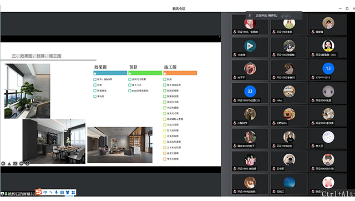Click the golden retriever avatar
Screen dimensions: 355x201
tap(289, 114)
